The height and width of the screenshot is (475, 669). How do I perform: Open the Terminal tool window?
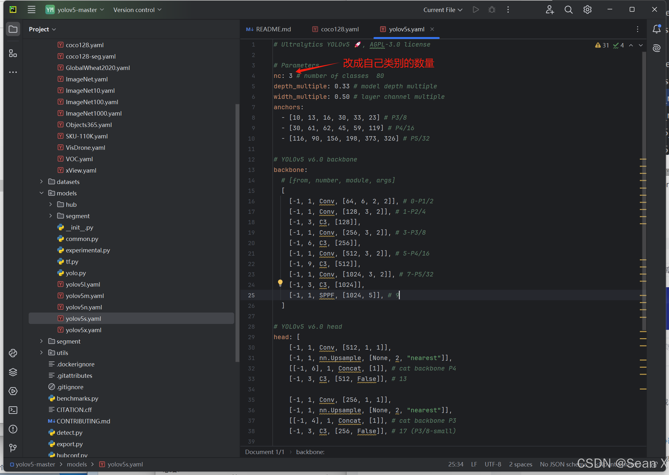coord(13,410)
